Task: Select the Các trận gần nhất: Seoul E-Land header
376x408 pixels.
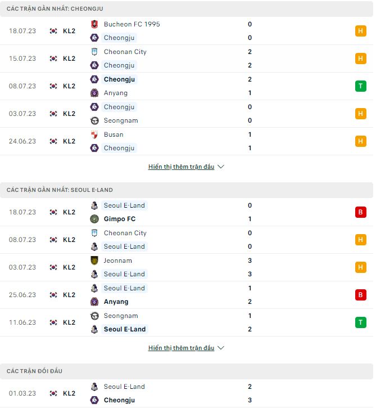Action: click(x=60, y=190)
